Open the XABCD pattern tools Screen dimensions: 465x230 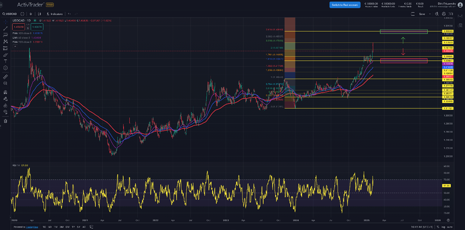click(5, 42)
